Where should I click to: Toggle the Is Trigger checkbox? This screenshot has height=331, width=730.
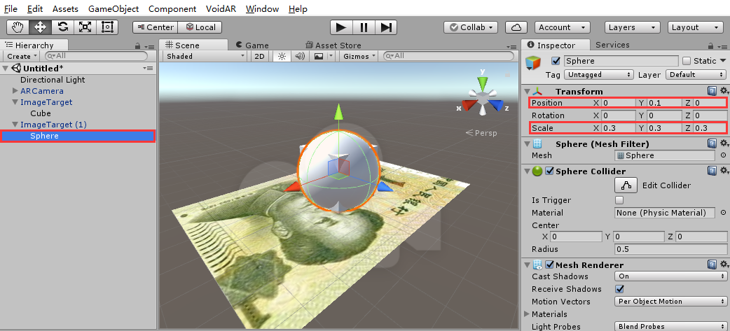coord(619,200)
